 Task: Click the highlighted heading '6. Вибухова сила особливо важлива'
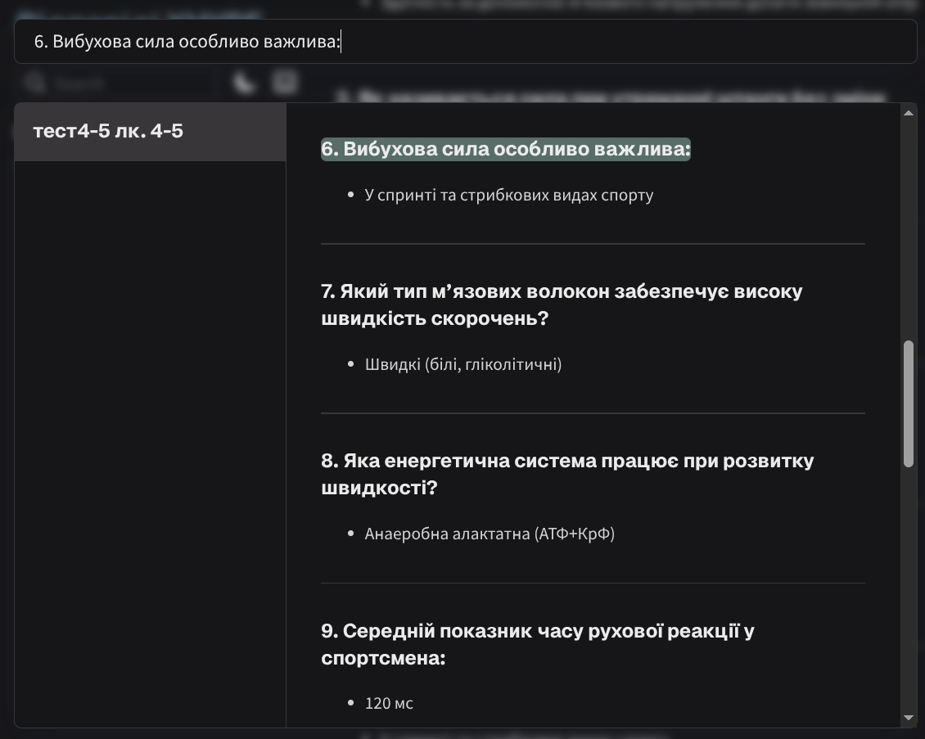pyautogui.click(x=505, y=149)
